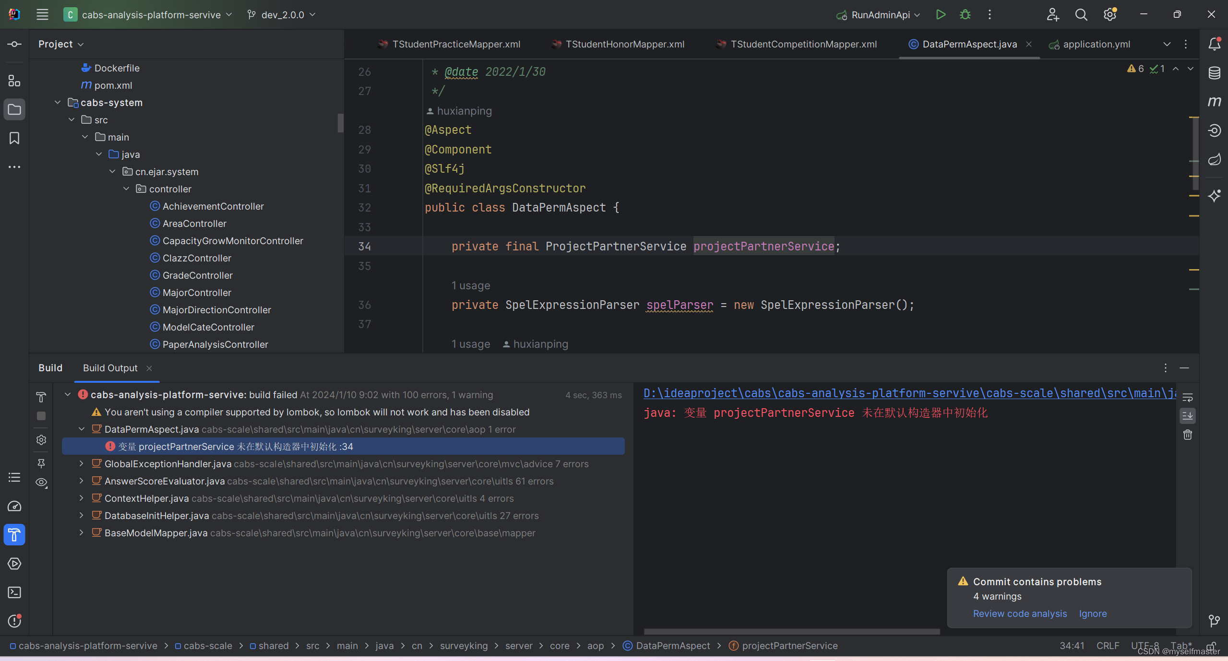This screenshot has height=661, width=1228.
Task: Click Ignore in commit notification
Action: pos(1093,614)
